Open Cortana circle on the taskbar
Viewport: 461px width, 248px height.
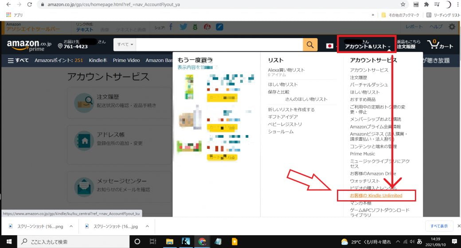click(x=137, y=241)
